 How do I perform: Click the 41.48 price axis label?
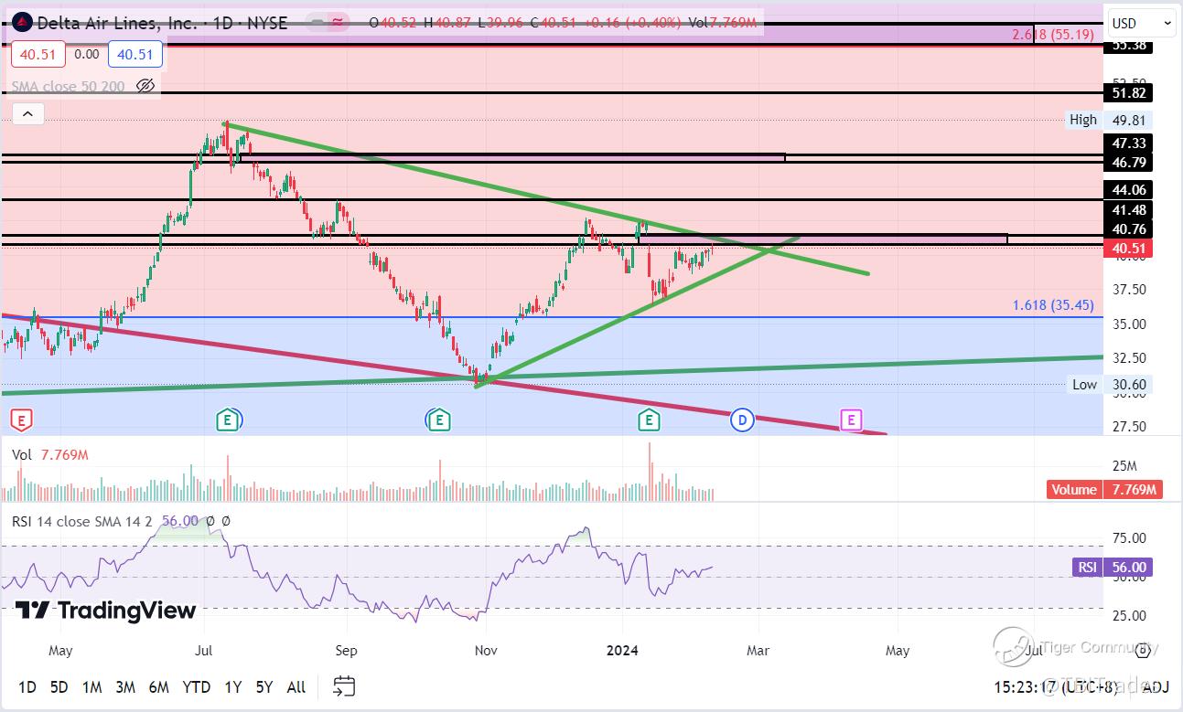[x=1126, y=210]
